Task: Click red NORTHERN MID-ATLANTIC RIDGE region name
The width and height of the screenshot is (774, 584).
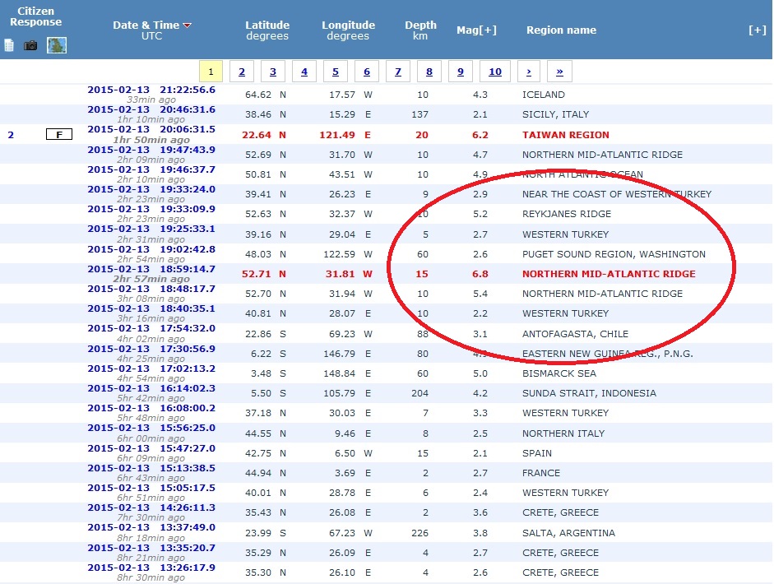Action: click(609, 274)
